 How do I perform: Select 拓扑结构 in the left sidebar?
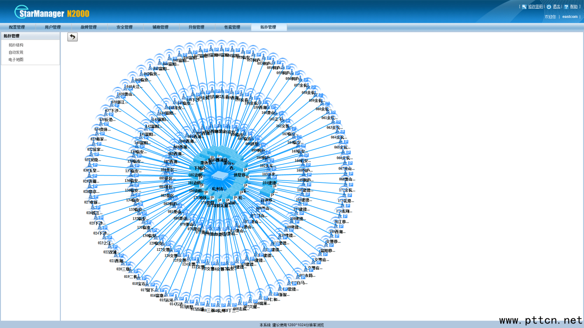(x=16, y=45)
